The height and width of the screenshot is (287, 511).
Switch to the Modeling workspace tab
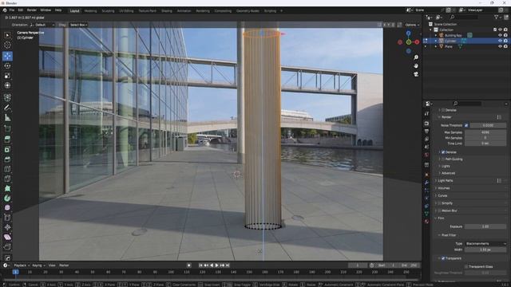[90, 10]
